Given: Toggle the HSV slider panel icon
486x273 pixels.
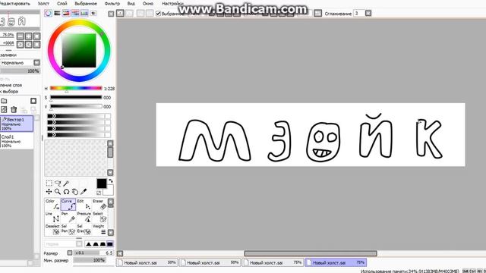Looking at the screenshot, I should pyautogui.click(x=66, y=14).
